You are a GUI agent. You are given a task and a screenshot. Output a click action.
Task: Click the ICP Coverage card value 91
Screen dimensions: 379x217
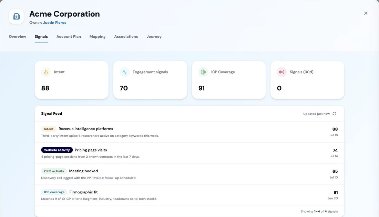[x=202, y=88]
